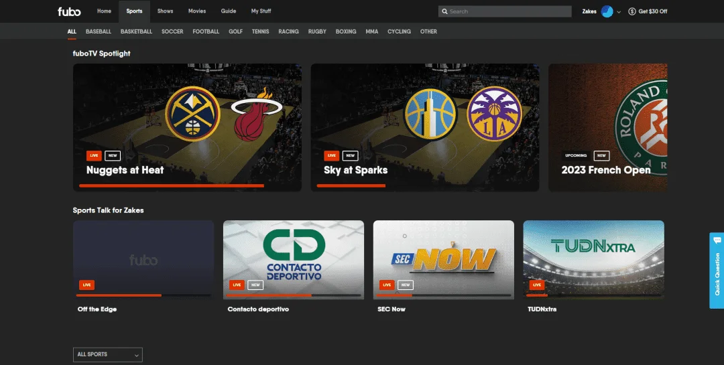Click LIVE badge on Off the Edge
This screenshot has width=724, height=365.
86,285
